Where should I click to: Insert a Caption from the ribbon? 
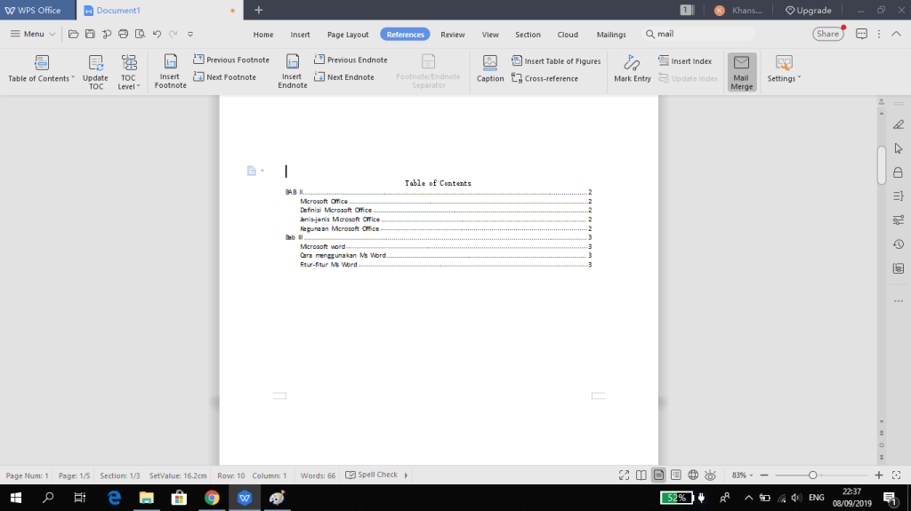490,70
